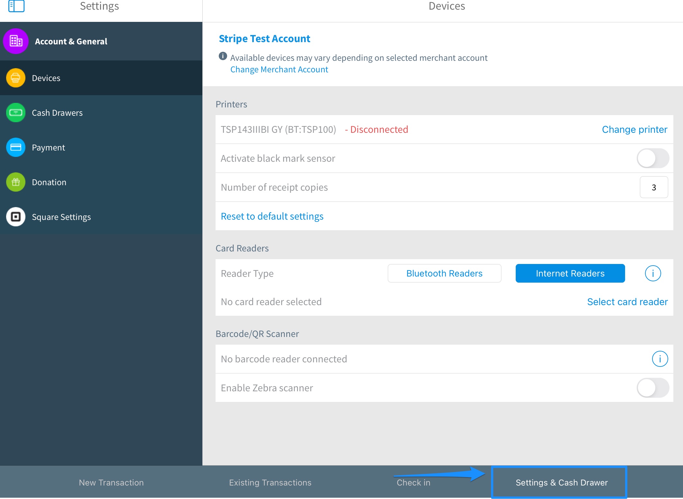The image size is (683, 499).
Task: Click the purple Account & General icon
Action: pyautogui.click(x=16, y=41)
